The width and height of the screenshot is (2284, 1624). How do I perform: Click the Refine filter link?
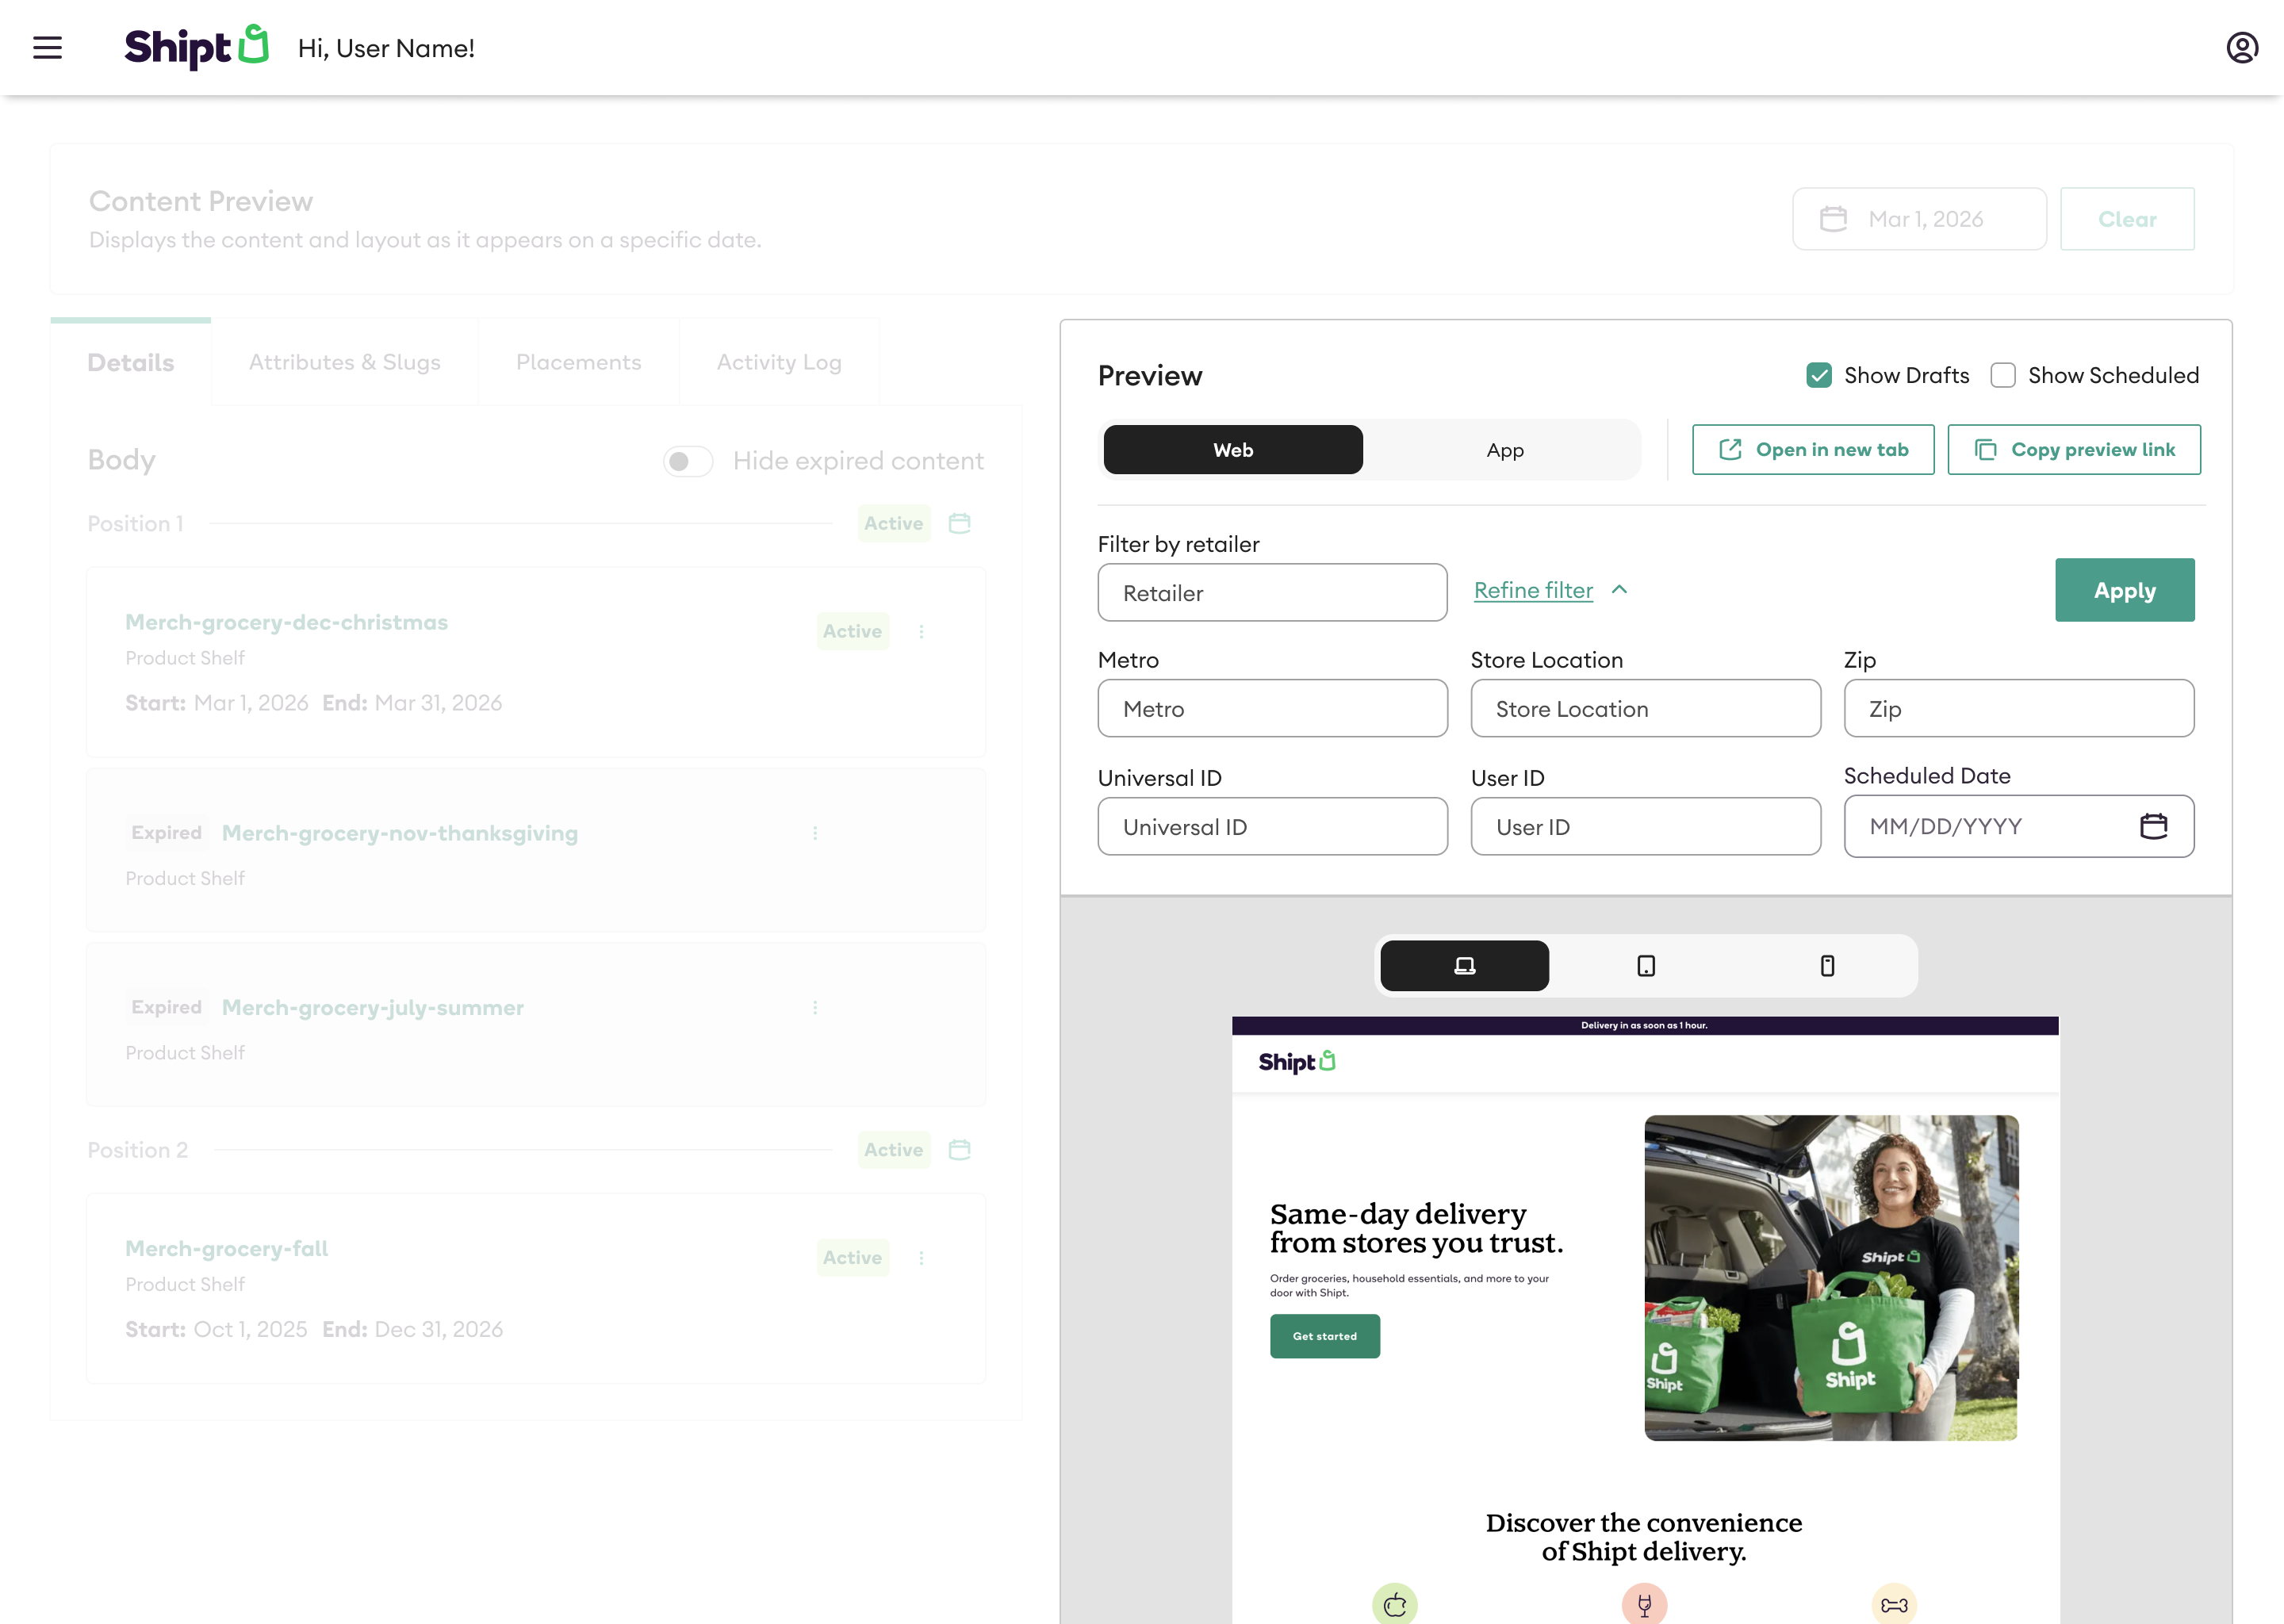[1533, 590]
